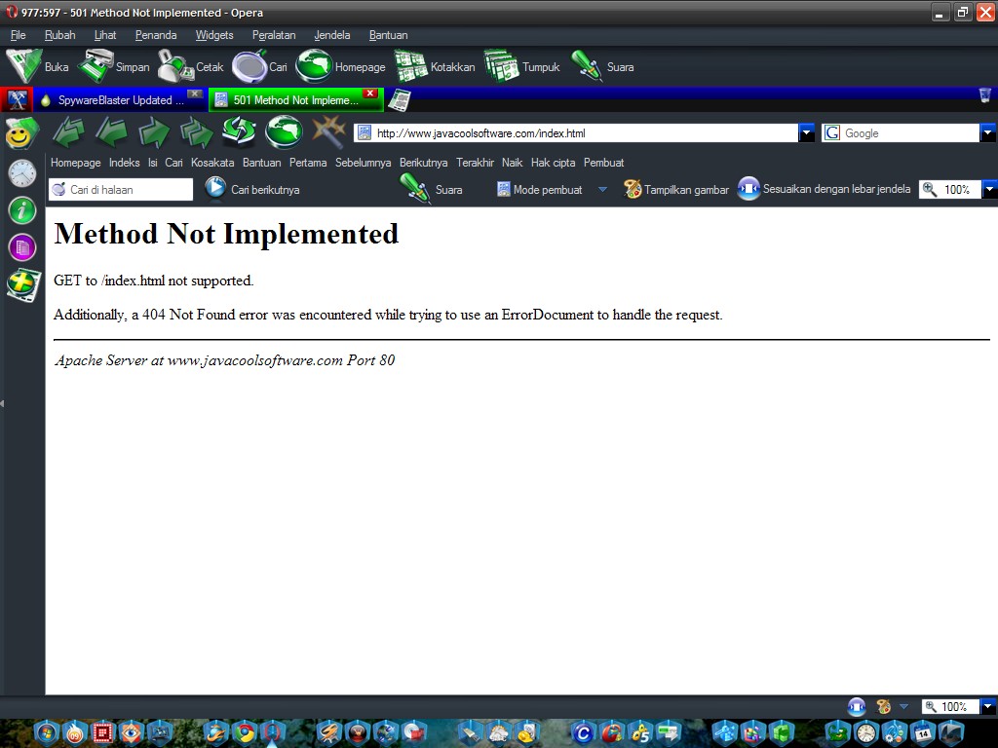Click the Simpan (Save) toolbar icon
The width and height of the screenshot is (998, 748).
tap(96, 66)
